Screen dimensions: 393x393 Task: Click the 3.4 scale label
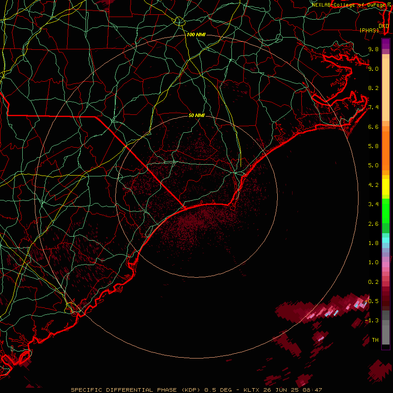pos(373,204)
